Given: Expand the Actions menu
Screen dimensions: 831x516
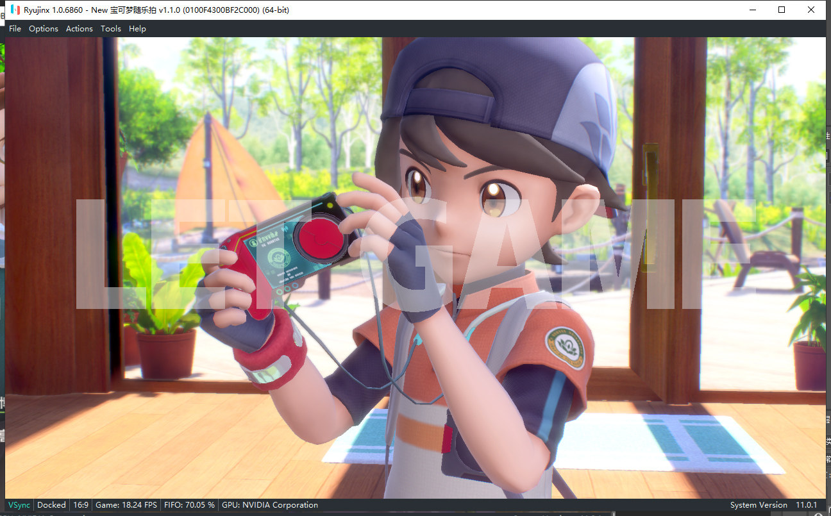Looking at the screenshot, I should tap(80, 29).
